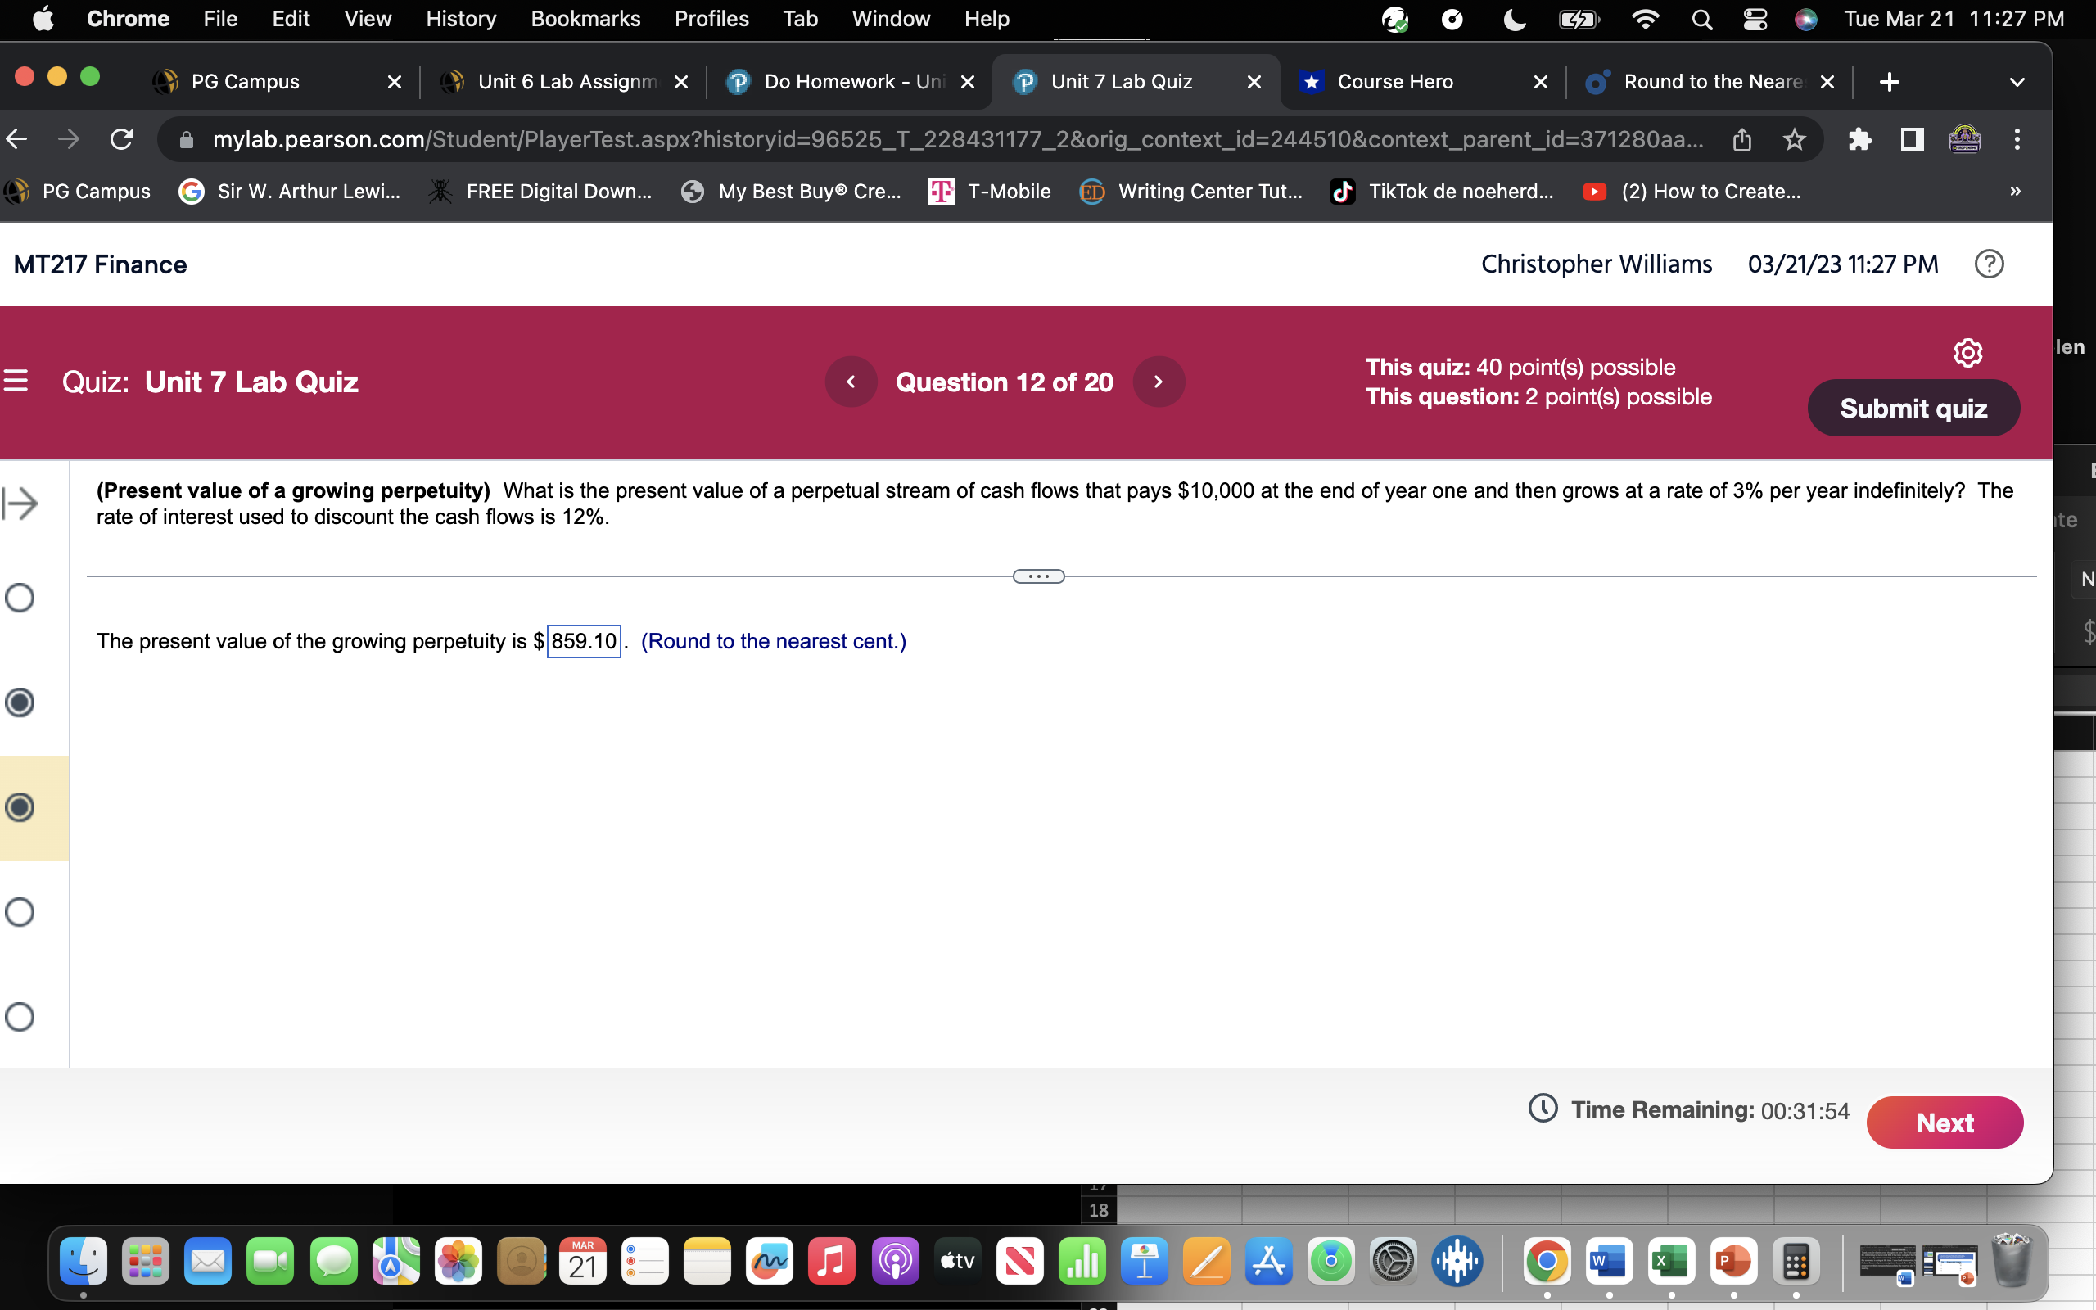2096x1310 pixels.
Task: Open the Chrome extensions puzzle icon
Action: point(1860,139)
